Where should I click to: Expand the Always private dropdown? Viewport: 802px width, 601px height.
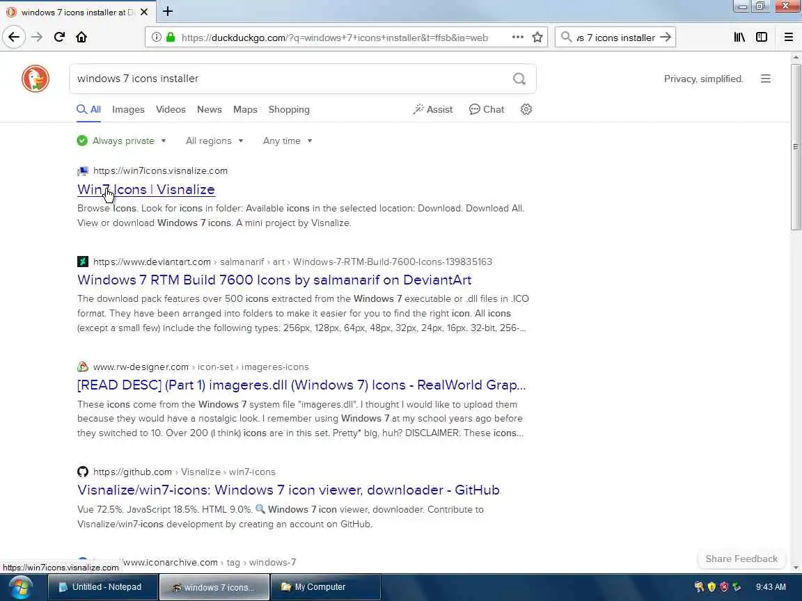tap(122, 141)
